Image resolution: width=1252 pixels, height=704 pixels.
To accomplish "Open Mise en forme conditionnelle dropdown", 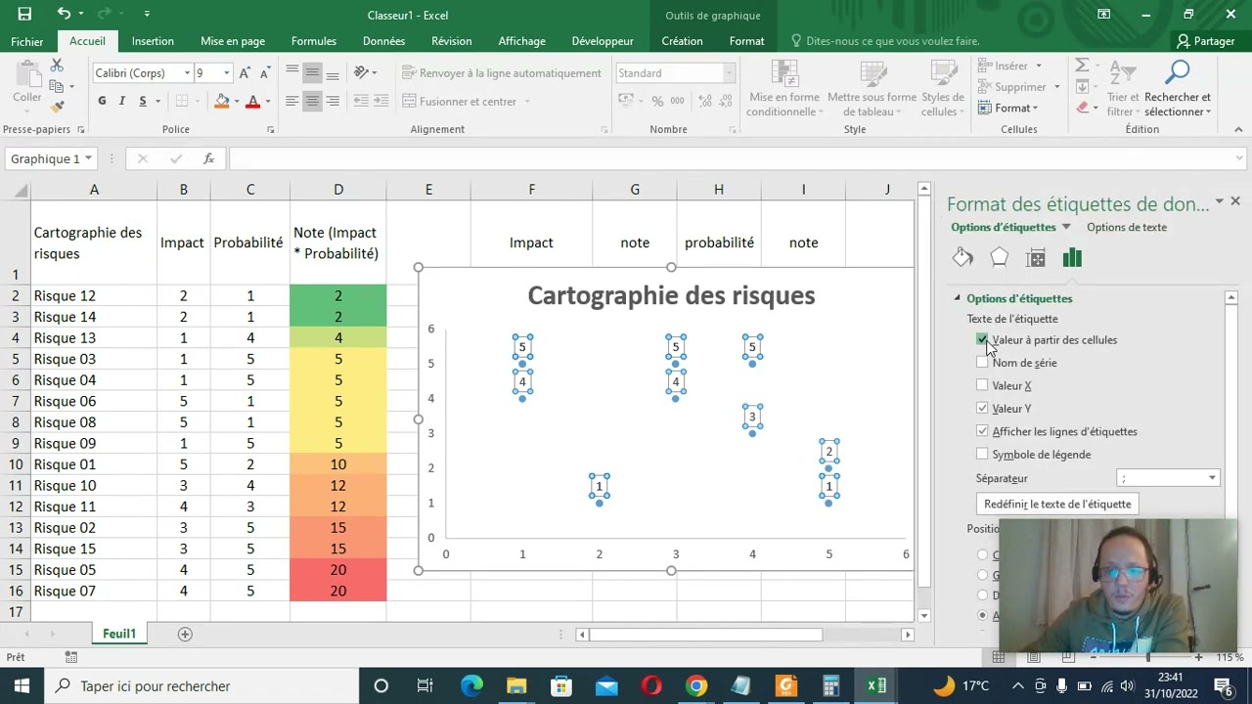I will tap(784, 89).
